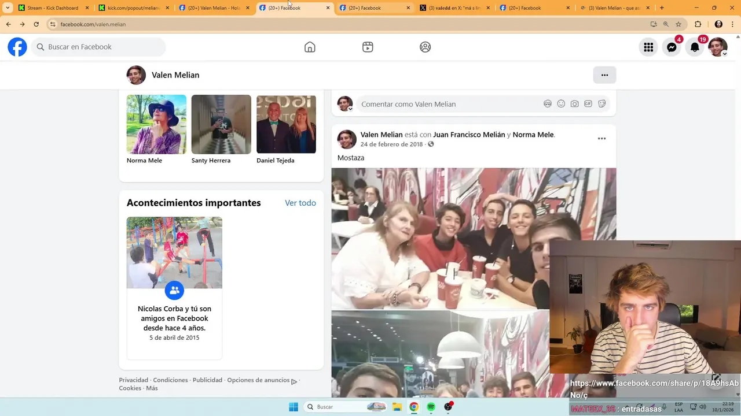Open the Norma Mele tagged link in post

pyautogui.click(x=533, y=135)
